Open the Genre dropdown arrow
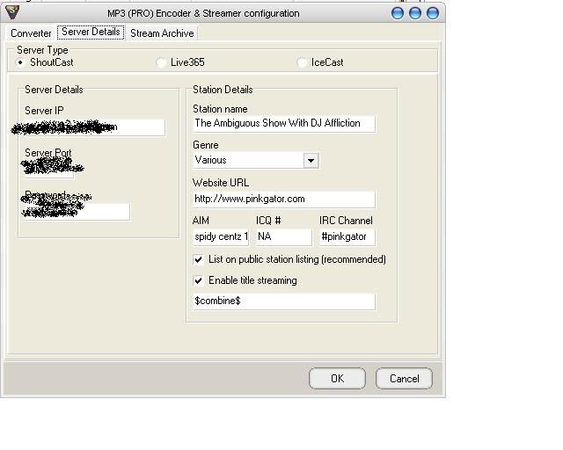This screenshot has height=450, width=563. click(311, 161)
